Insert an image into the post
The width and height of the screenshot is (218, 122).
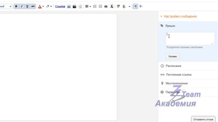(x=69, y=6)
